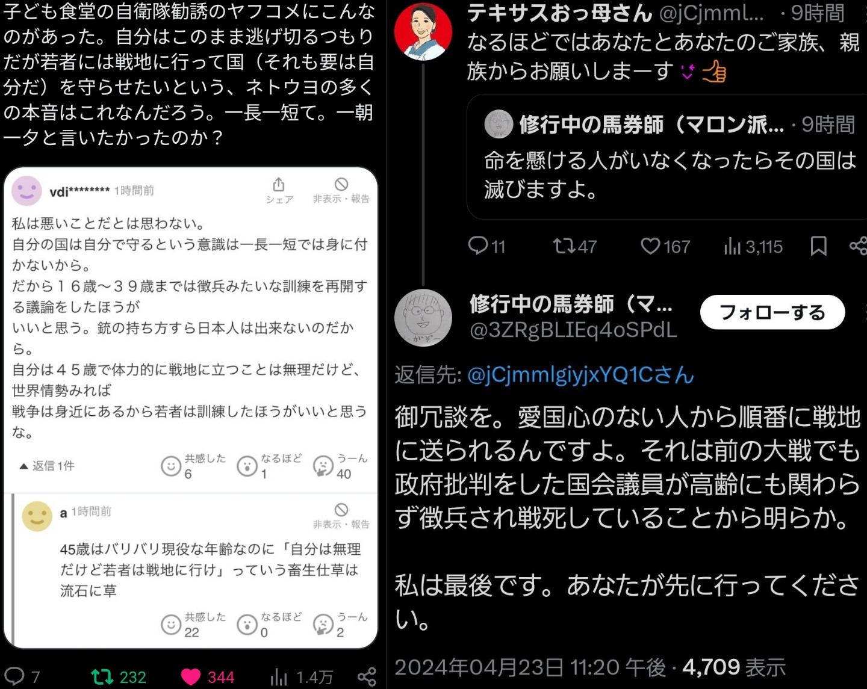Retweet the tweet showing 47 retweets
The image size is (867, 689).
(x=574, y=246)
